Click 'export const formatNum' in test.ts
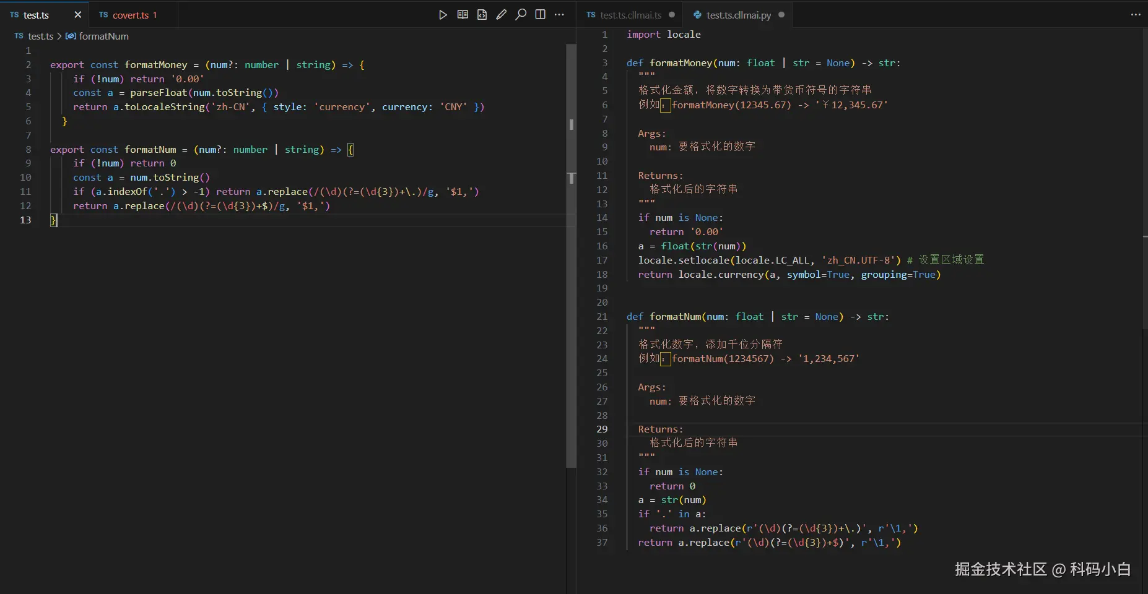This screenshot has height=594, width=1148. [x=113, y=150]
